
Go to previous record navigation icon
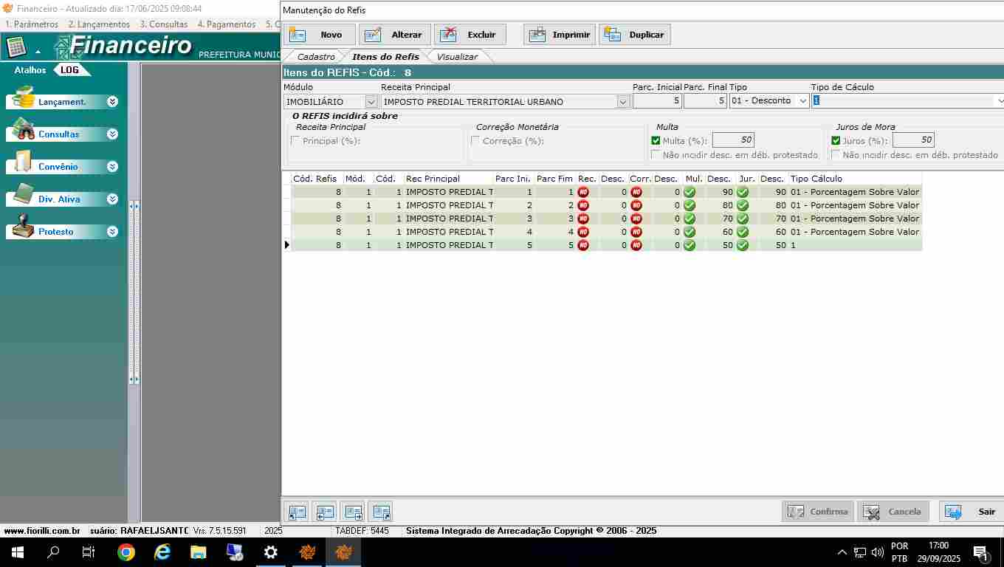325,512
